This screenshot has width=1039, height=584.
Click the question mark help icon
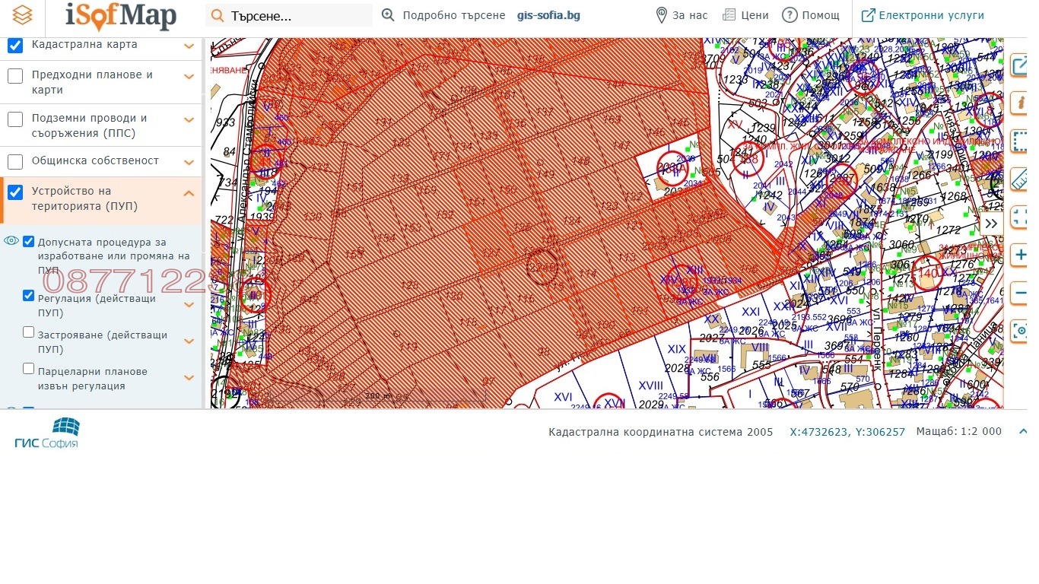[x=790, y=15]
